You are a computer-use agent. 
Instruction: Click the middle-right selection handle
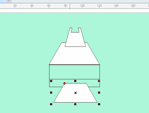point(99,93)
